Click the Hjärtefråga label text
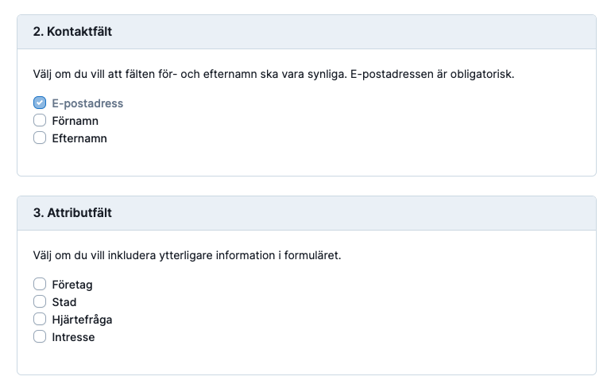 pyautogui.click(x=82, y=320)
